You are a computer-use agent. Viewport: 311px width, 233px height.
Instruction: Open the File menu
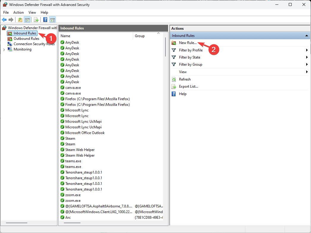click(x=6, y=12)
